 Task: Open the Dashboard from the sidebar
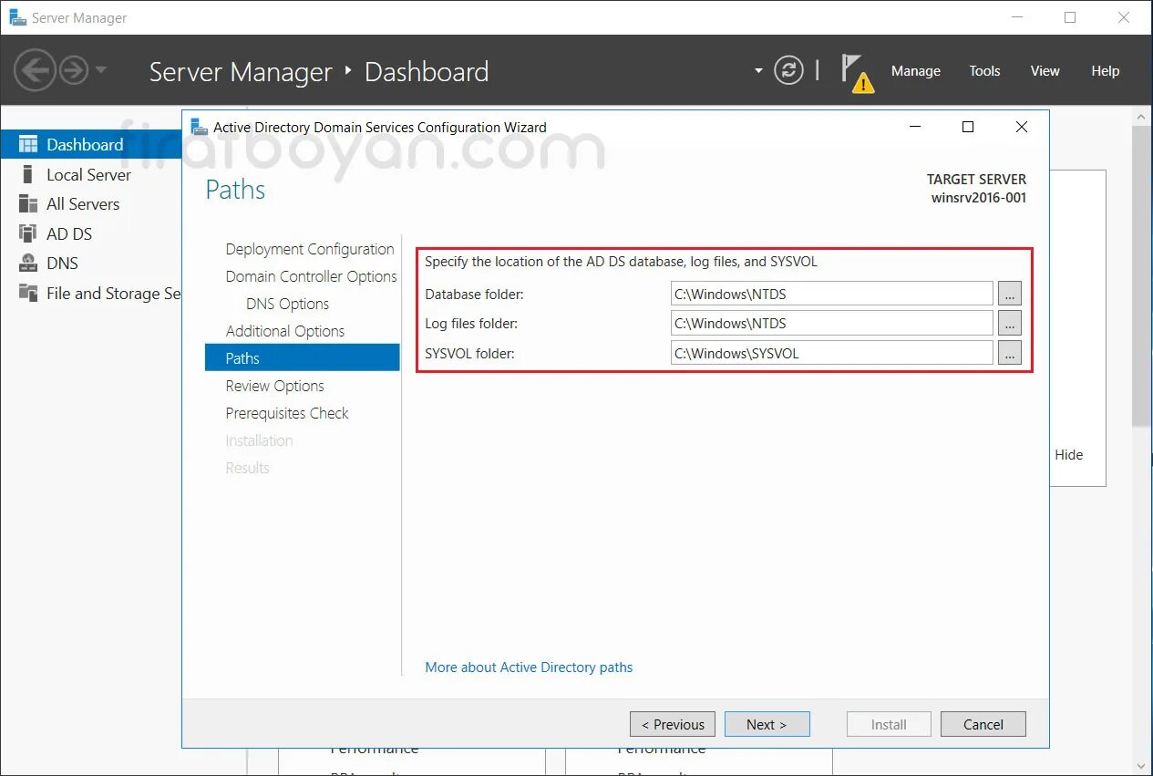tap(83, 144)
